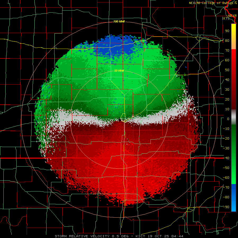Click the -70 value on the velocity scale
The width and height of the screenshot is (238, 238).
tap(226, 187)
